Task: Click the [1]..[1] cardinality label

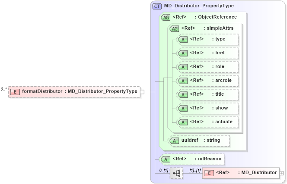Action: (195, 170)
